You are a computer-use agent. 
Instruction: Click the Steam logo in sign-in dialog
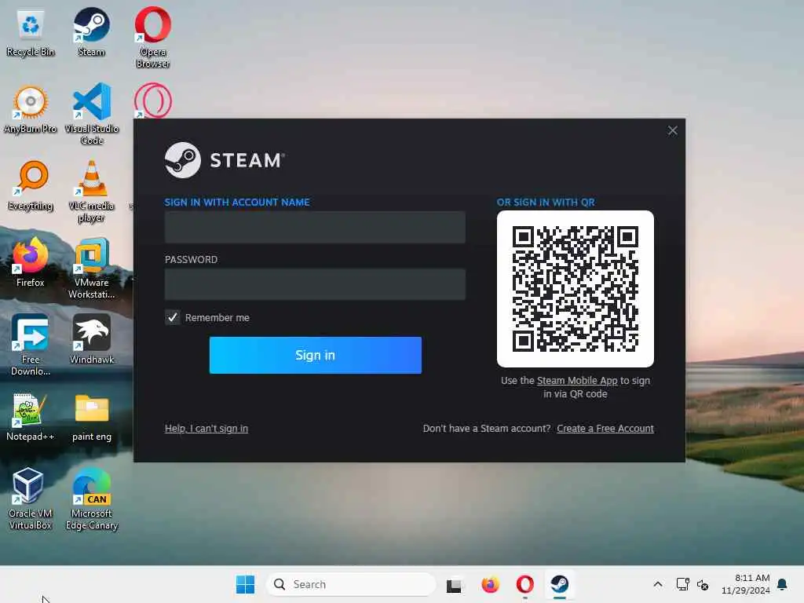coord(225,160)
